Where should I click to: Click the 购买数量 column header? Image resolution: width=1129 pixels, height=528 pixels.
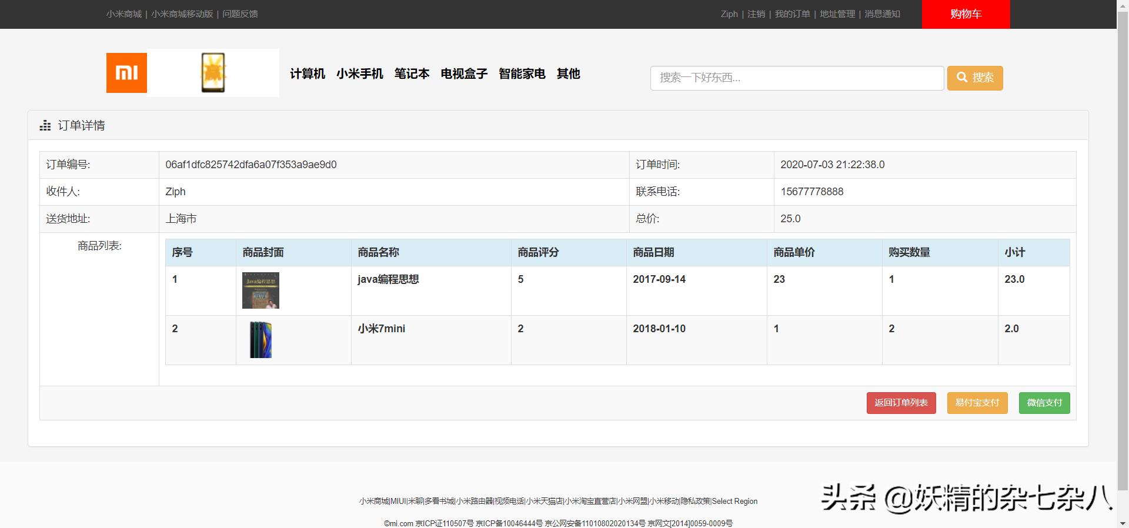click(909, 252)
